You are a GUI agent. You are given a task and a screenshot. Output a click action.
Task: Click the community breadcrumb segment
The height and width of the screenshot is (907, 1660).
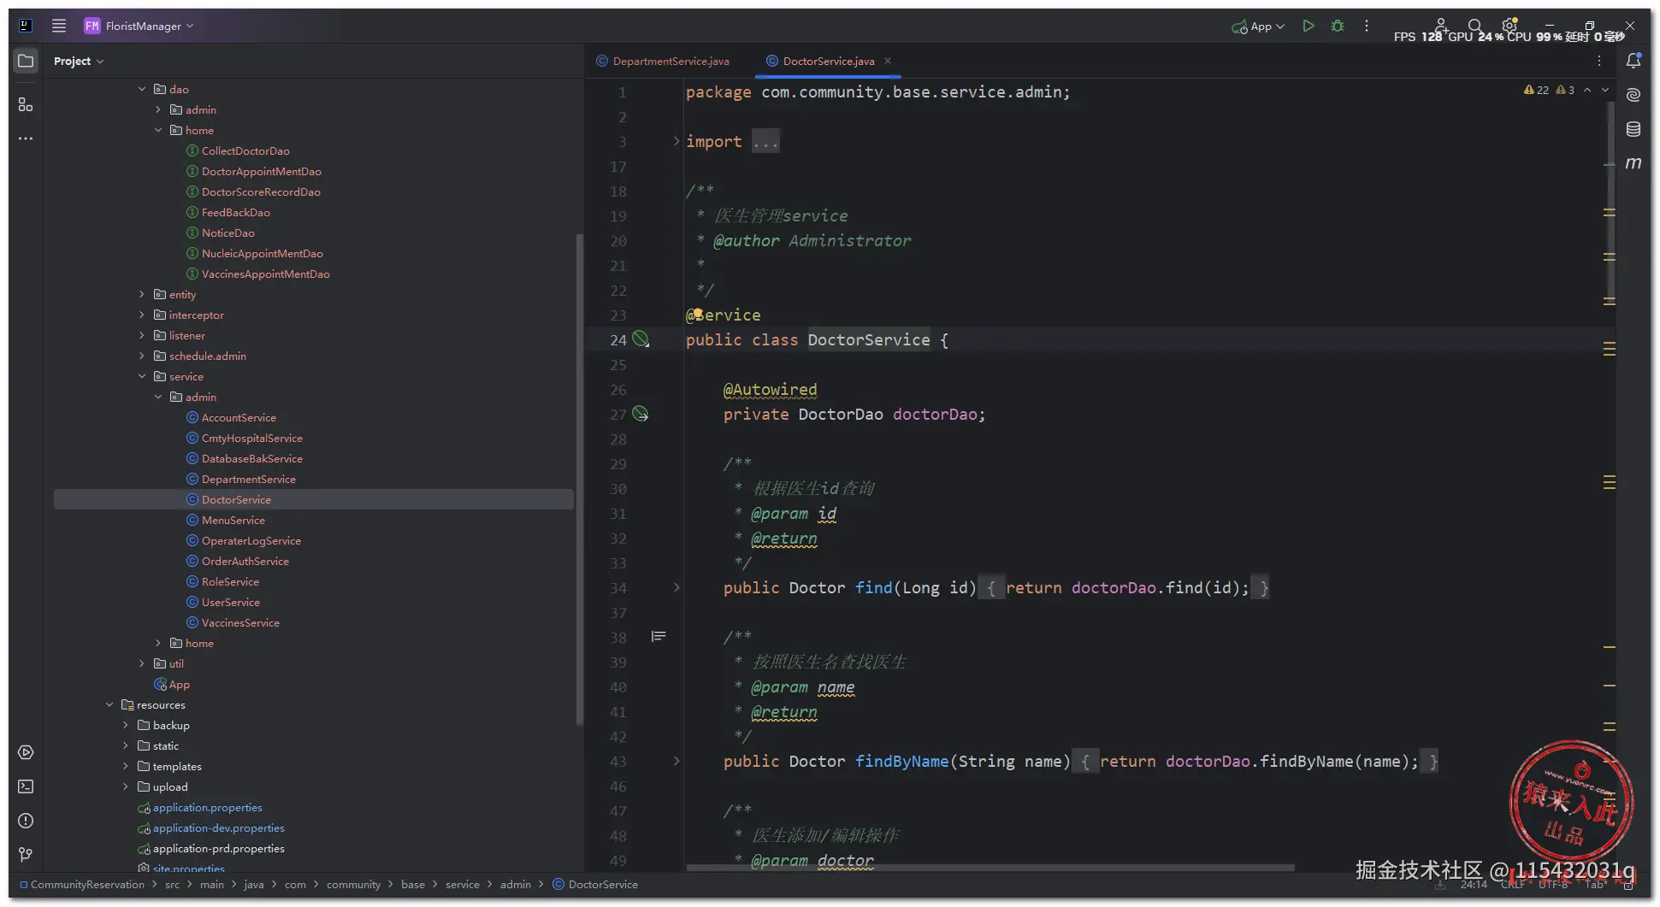click(x=353, y=884)
